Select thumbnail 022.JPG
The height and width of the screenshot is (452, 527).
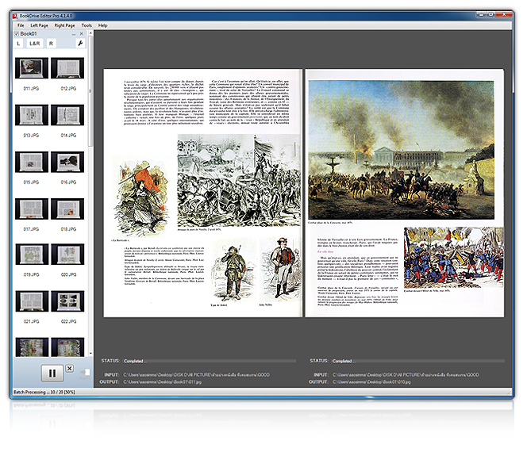pyautogui.click(x=67, y=301)
